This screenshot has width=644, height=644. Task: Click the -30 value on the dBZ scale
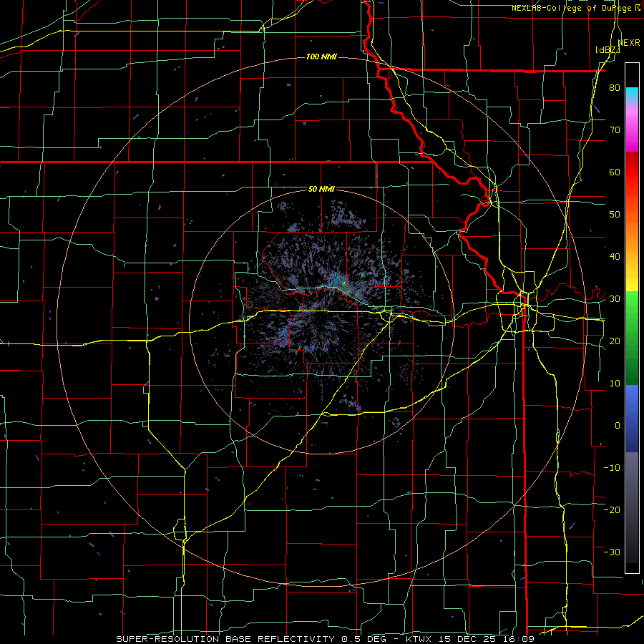(612, 552)
